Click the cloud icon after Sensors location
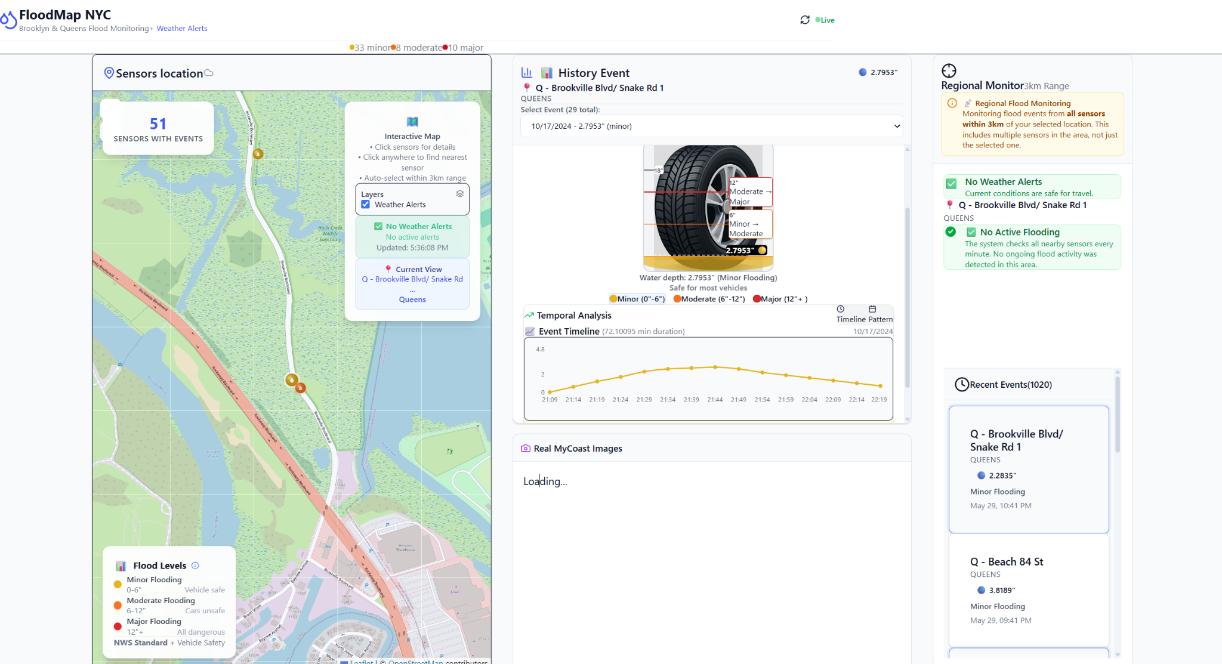 click(209, 73)
